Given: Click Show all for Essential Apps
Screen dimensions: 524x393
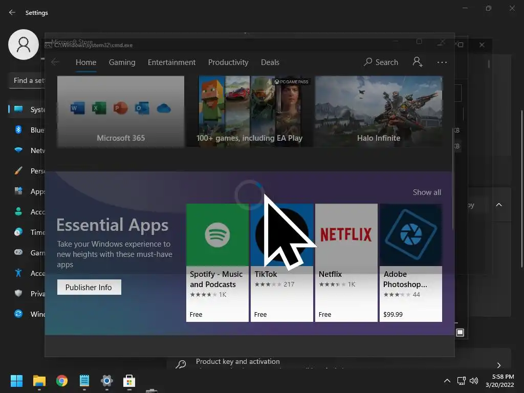Looking at the screenshot, I should 427,192.
